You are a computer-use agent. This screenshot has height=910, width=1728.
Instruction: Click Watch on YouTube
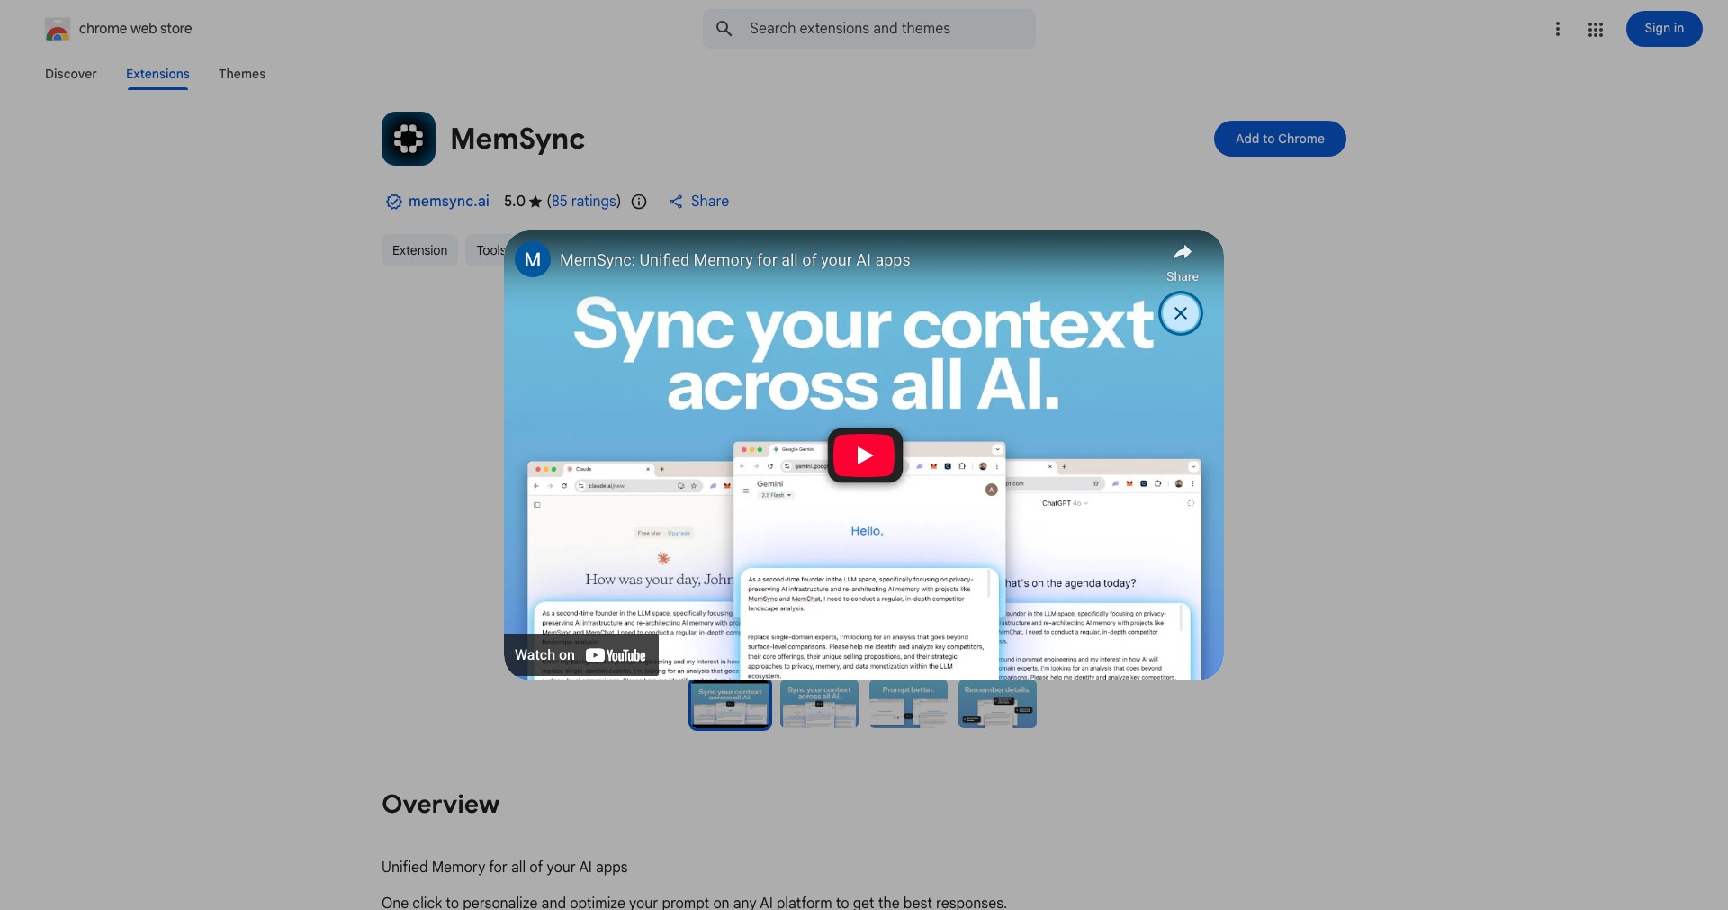click(x=580, y=655)
